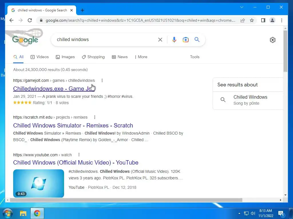Switch to the Videos tab

tap(39, 57)
